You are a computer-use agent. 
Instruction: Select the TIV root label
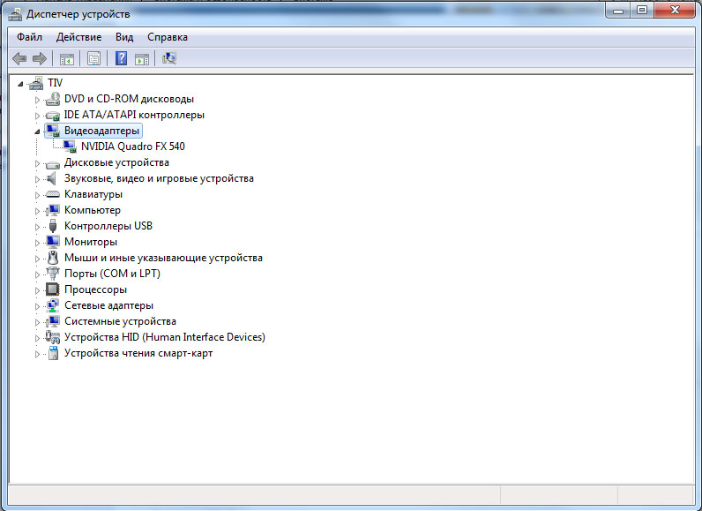tap(55, 83)
